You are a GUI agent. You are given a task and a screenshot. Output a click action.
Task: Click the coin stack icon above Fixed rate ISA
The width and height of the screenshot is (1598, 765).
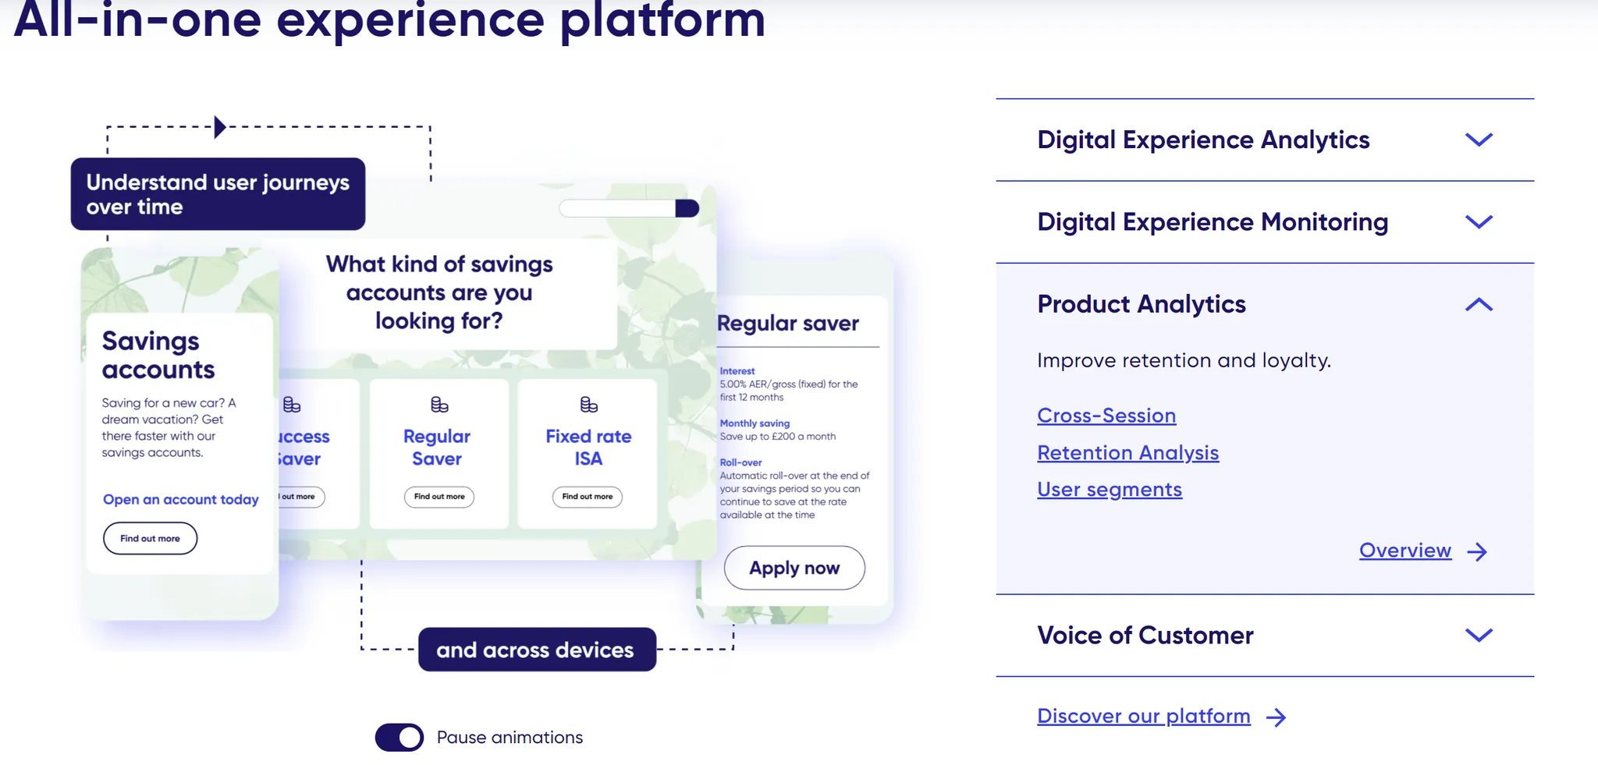pos(587,404)
